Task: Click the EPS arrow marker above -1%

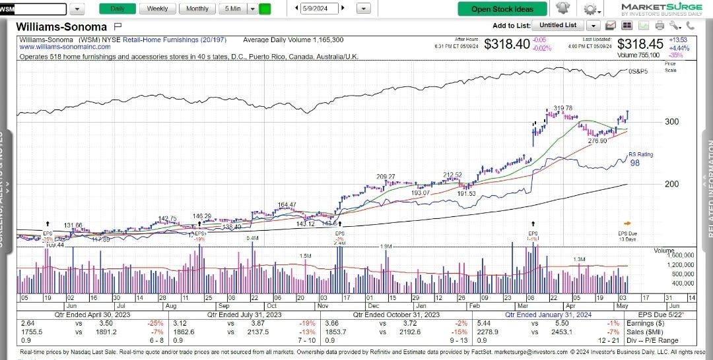Action: pos(533,224)
